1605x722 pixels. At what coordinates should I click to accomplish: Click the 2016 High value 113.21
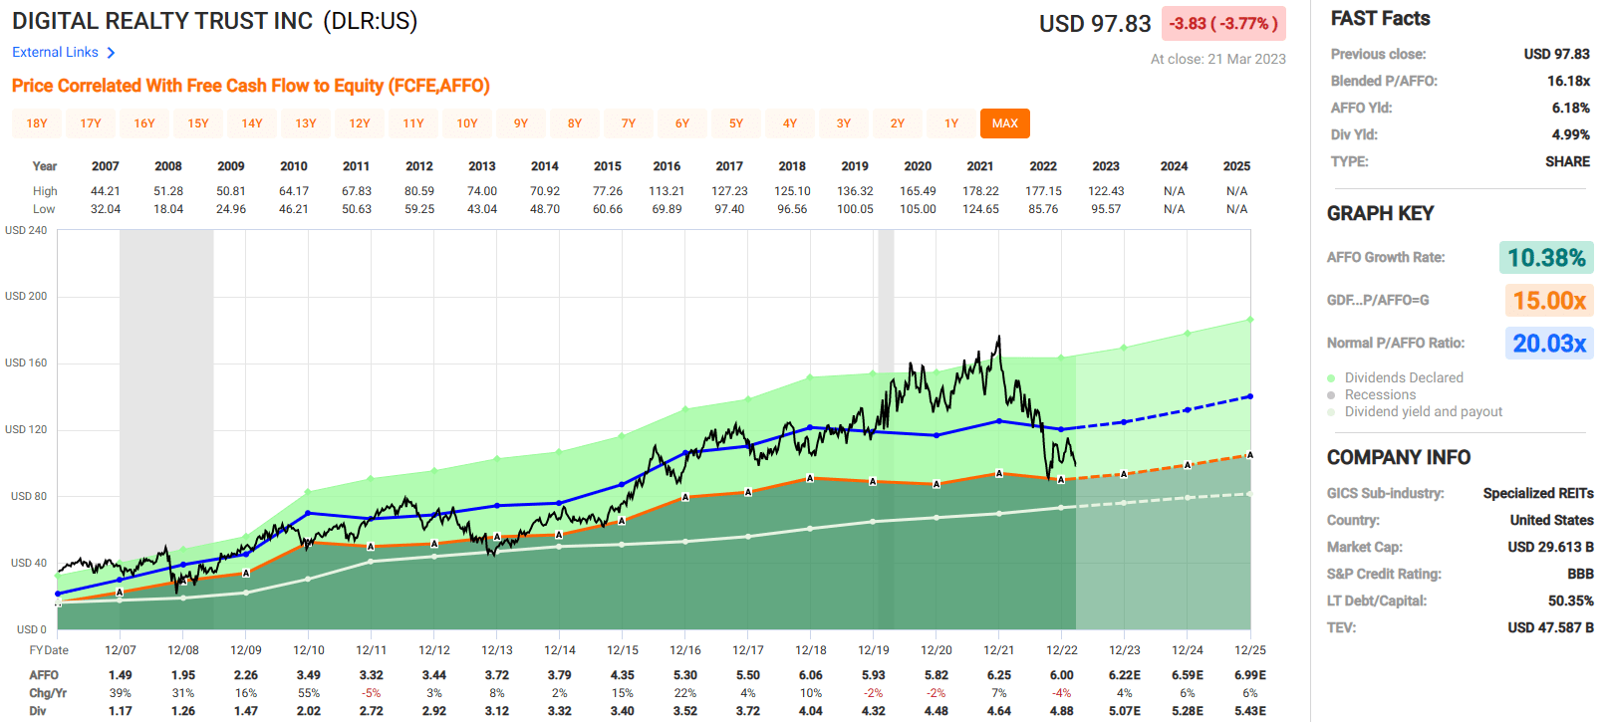pyautogui.click(x=667, y=191)
